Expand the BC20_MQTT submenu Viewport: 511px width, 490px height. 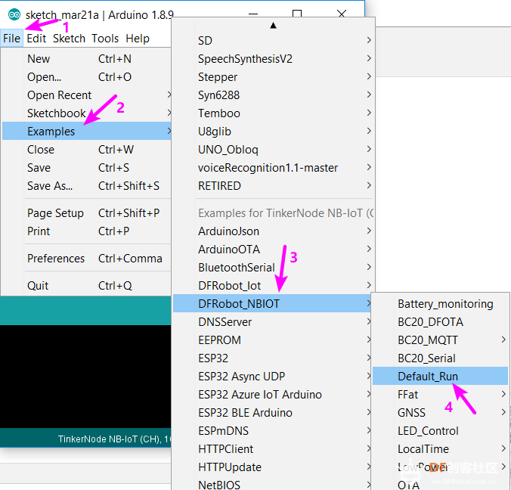(x=440, y=340)
